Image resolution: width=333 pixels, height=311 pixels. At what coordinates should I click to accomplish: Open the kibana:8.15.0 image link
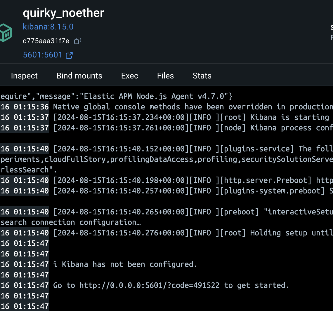coord(48,27)
